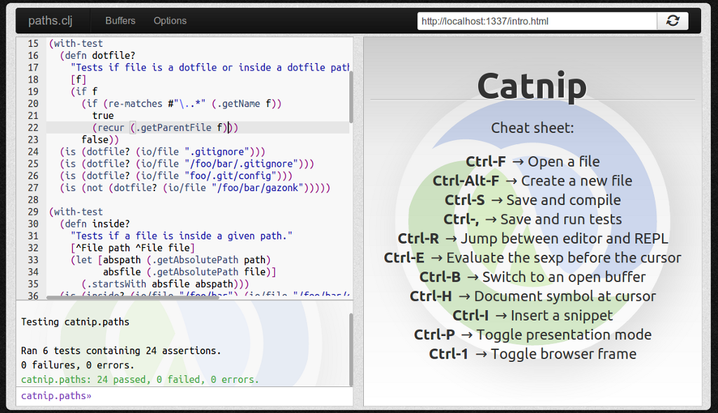Click the browser frame refresh icon

coord(672,20)
